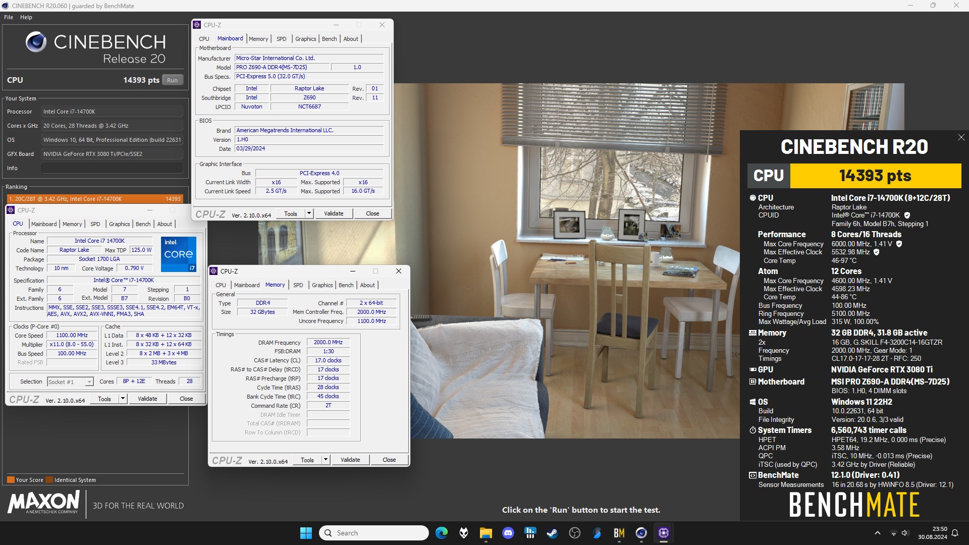Open volume control tray icon
969x545 pixels.
[904, 533]
